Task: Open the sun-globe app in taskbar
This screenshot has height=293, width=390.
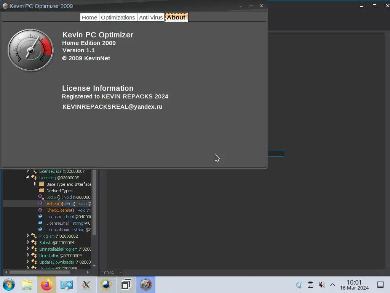Action: click(106, 285)
